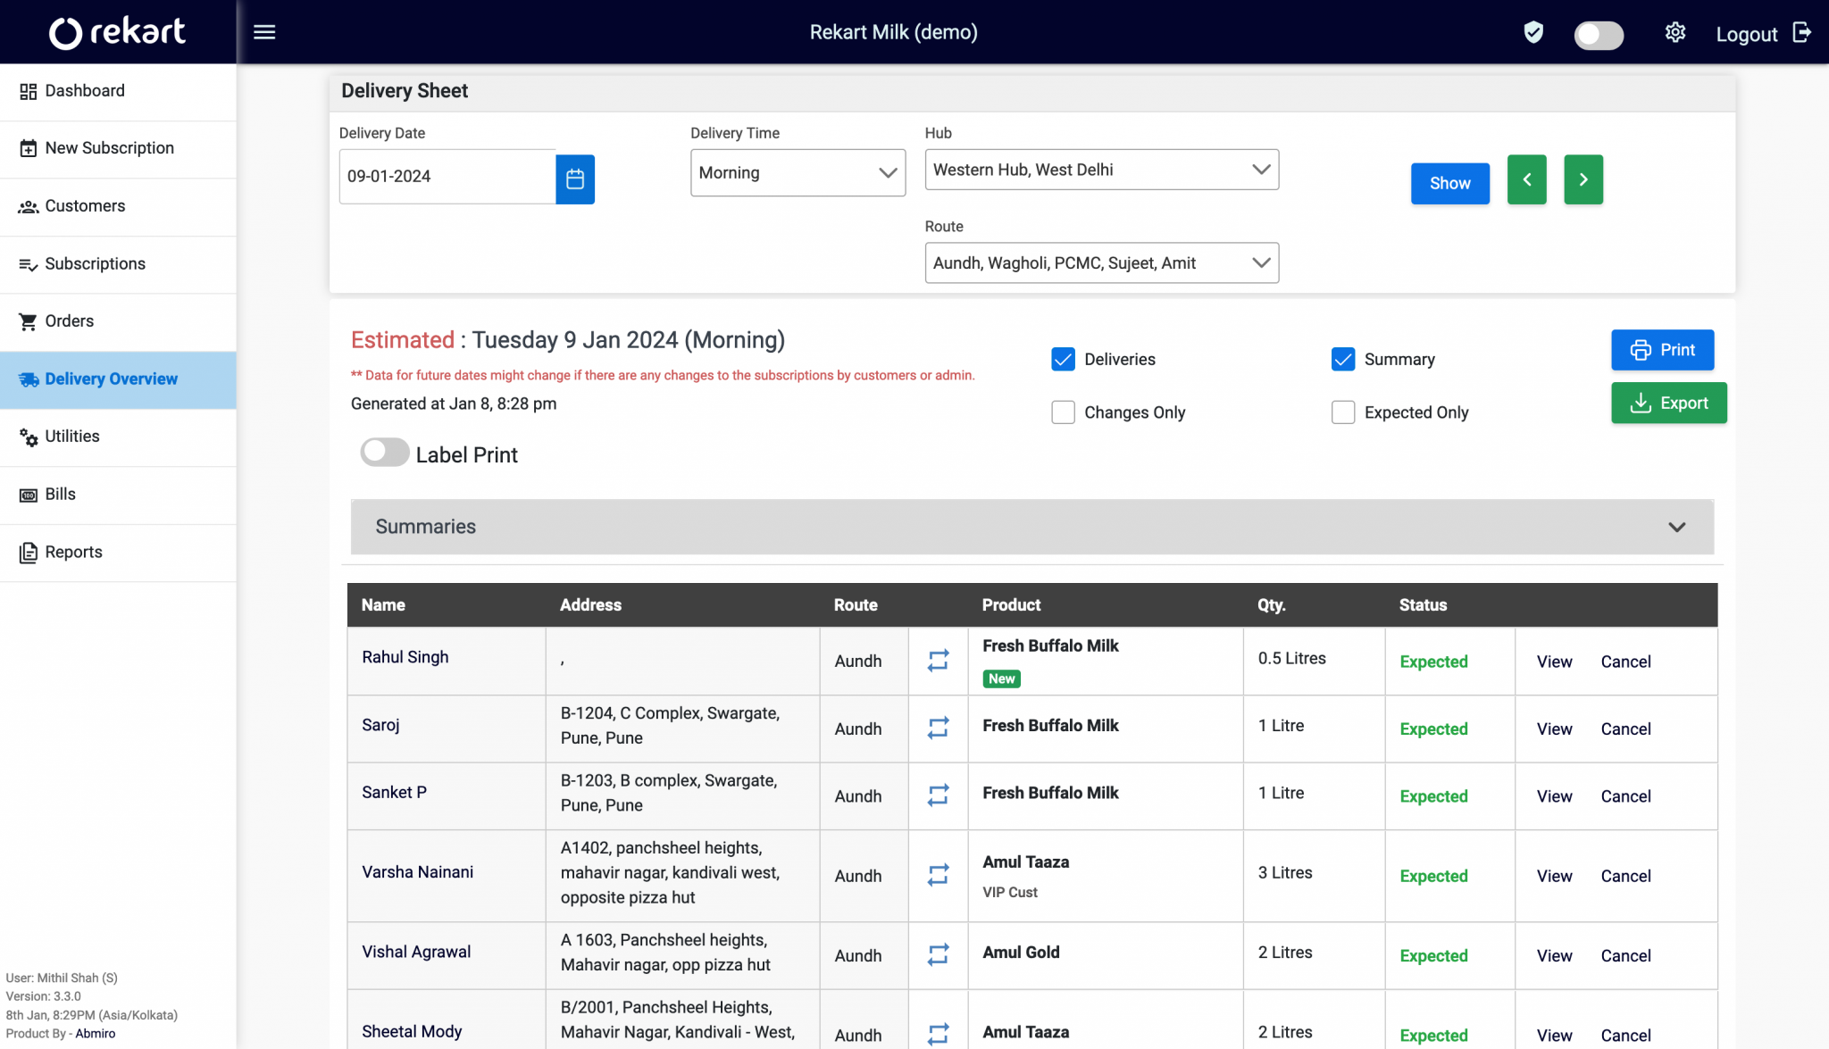The height and width of the screenshot is (1049, 1829).
Task: Toggle the hamburger sidebar menu
Action: [264, 32]
